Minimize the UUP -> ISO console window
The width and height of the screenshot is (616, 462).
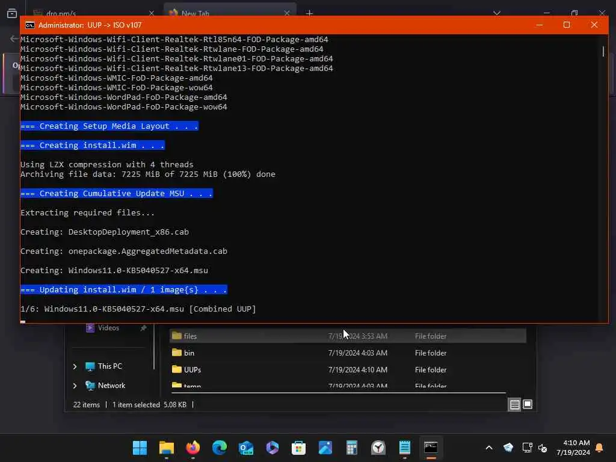pos(540,25)
